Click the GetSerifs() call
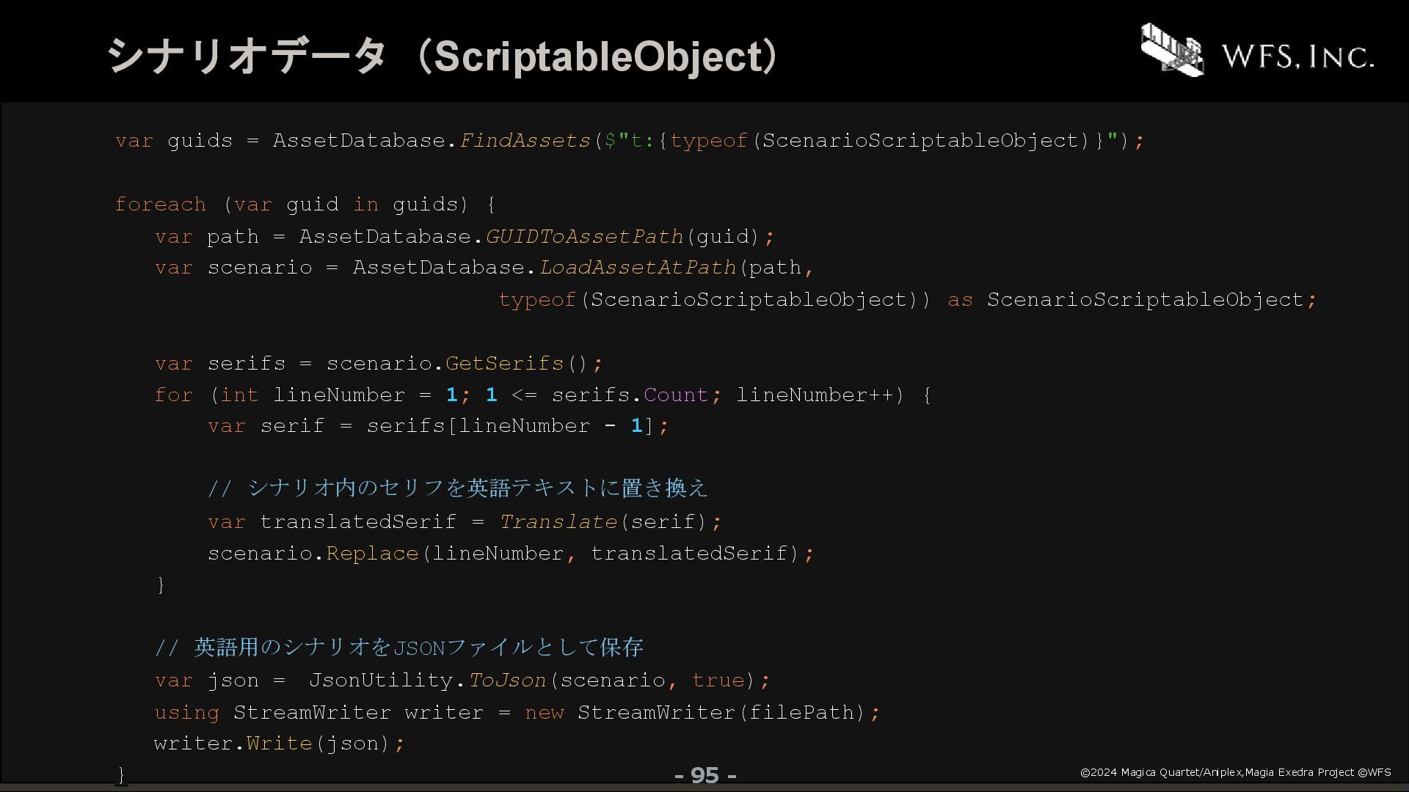Image resolution: width=1409 pixels, height=792 pixels. click(517, 363)
